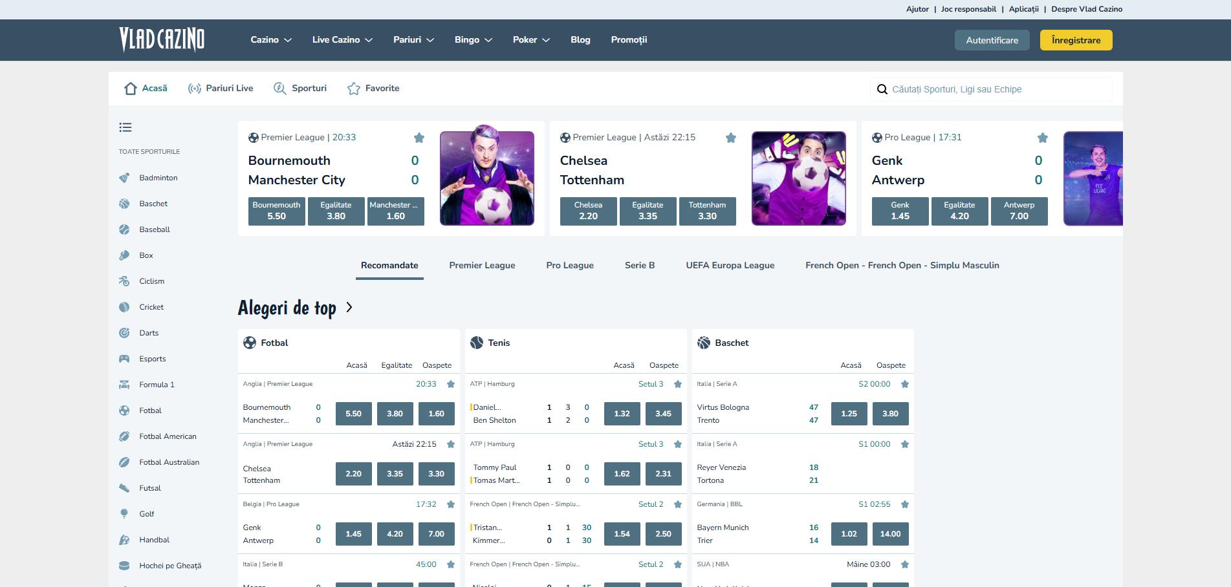The image size is (1231, 587).
Task: Bet on Egalitate 3.35 in Chelsea featured card
Action: pos(648,211)
